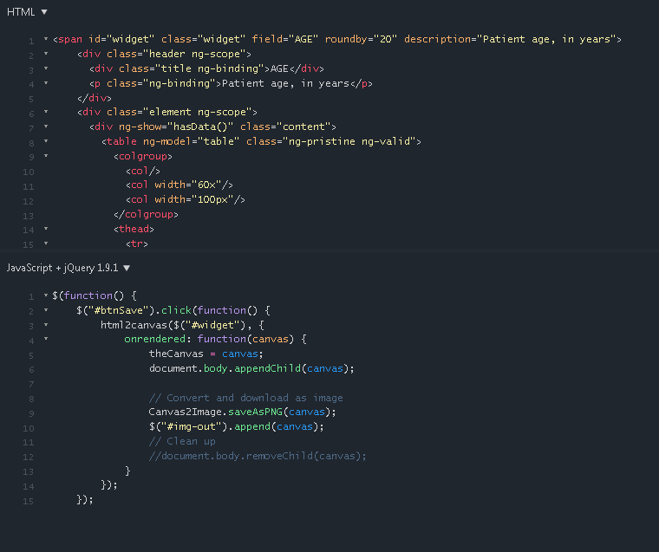Click the roundby="20" attribute text

pos(361,40)
